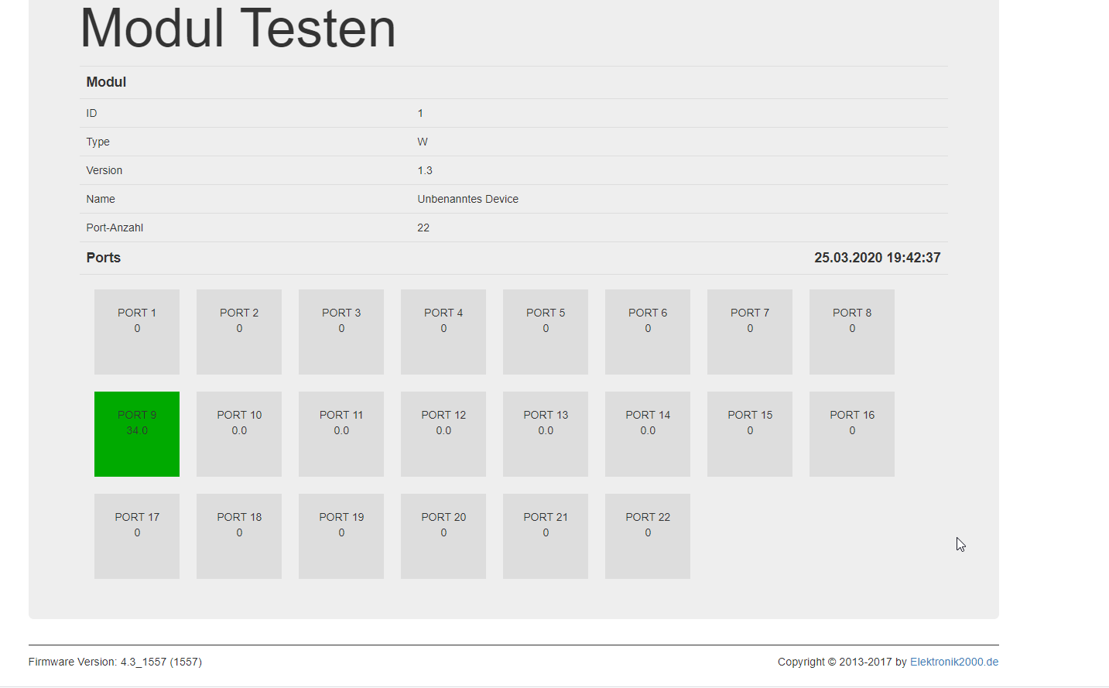Toggle the PORT 2 tile

point(239,332)
